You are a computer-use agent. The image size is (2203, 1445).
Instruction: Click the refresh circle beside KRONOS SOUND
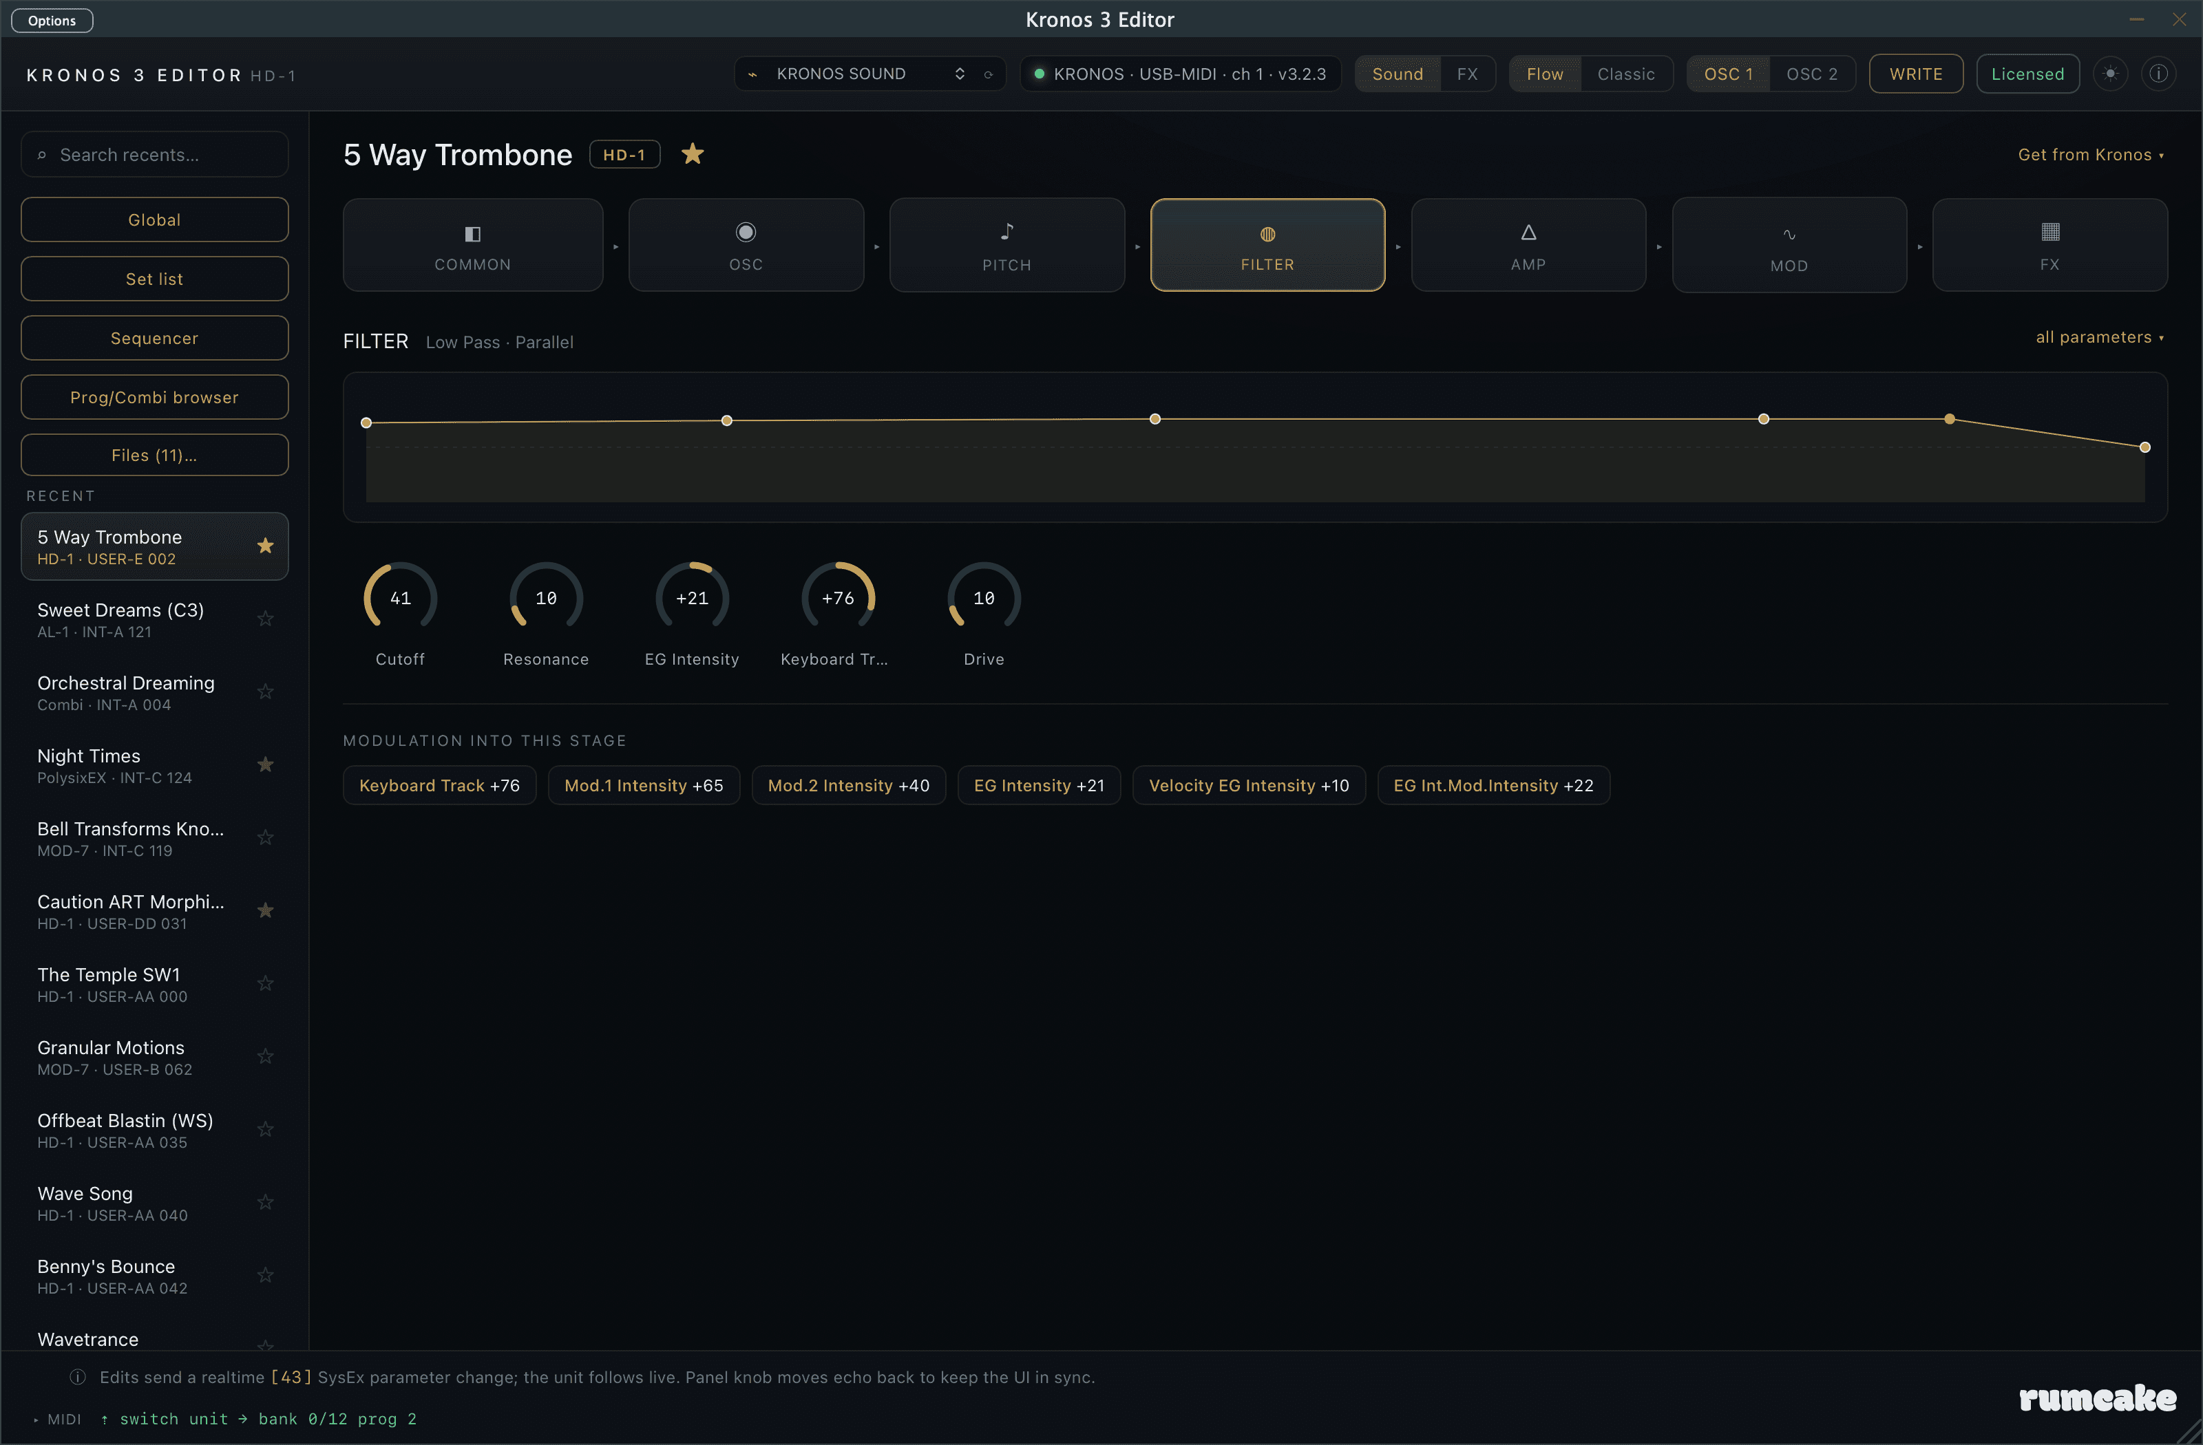989,75
